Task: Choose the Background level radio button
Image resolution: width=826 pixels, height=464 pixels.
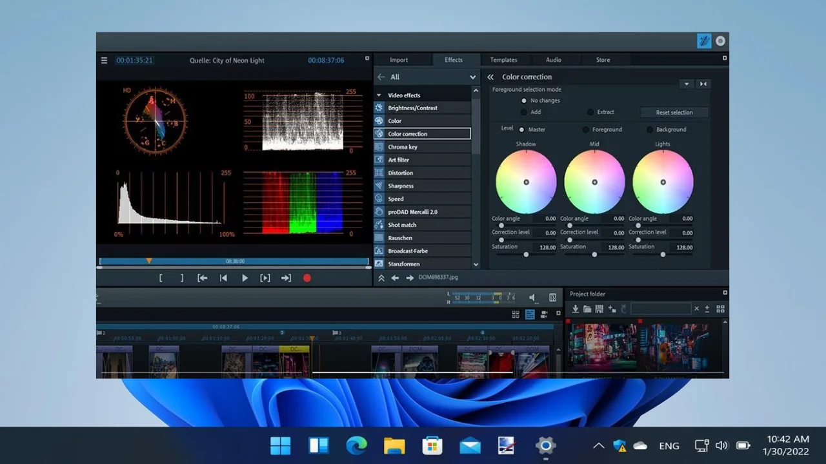Action: coord(650,130)
